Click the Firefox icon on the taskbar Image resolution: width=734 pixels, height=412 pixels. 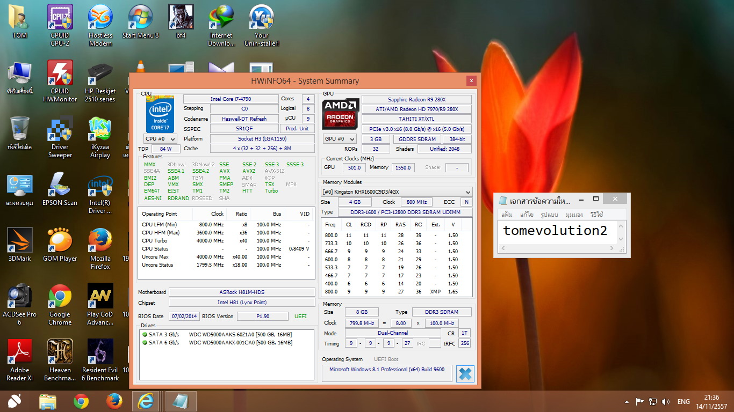click(114, 401)
